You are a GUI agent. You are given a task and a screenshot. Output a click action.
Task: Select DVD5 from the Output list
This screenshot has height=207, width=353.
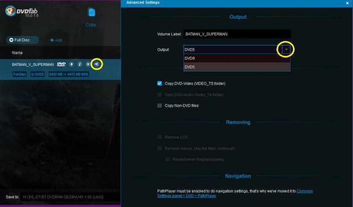237,67
